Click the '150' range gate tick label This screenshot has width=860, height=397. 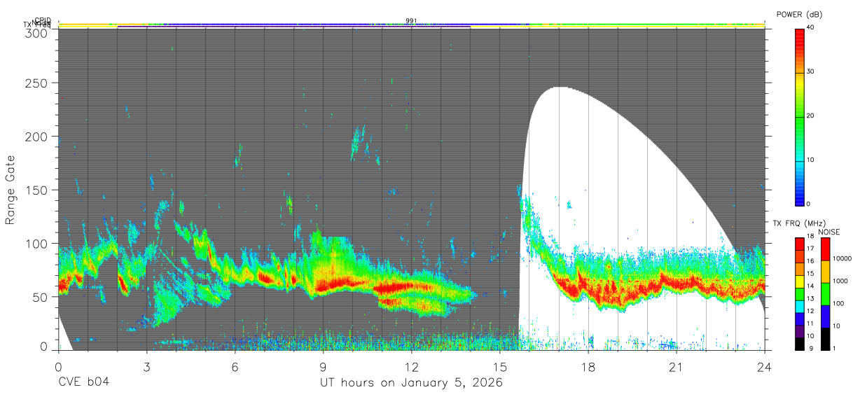(x=36, y=190)
